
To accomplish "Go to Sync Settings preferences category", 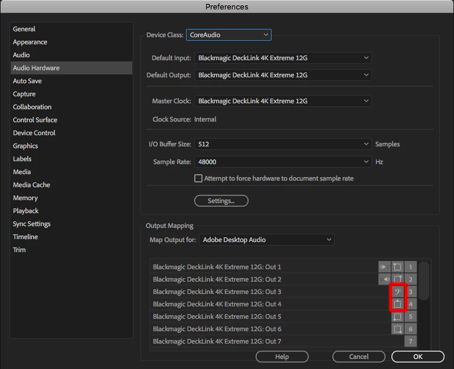I will point(71,224).
